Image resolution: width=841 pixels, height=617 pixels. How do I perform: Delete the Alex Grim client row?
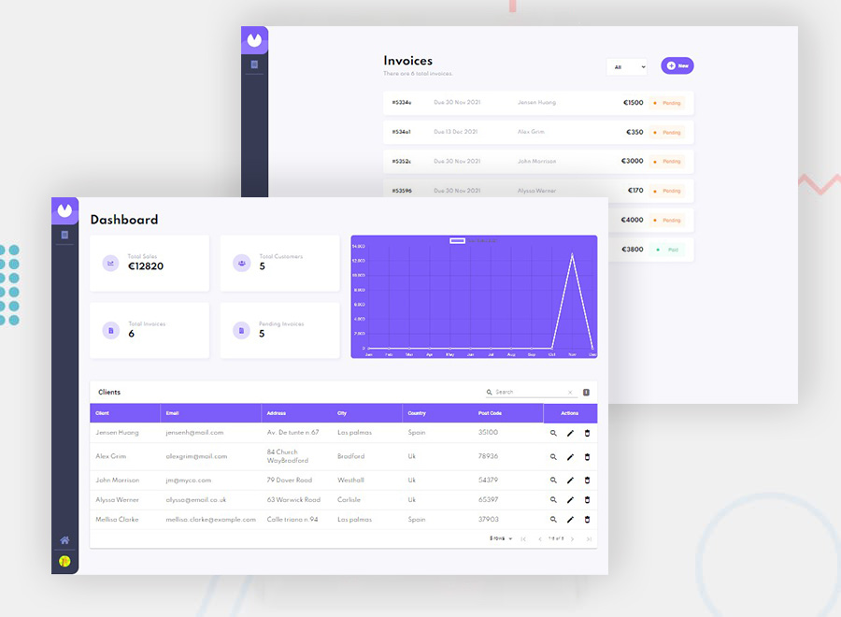click(588, 457)
